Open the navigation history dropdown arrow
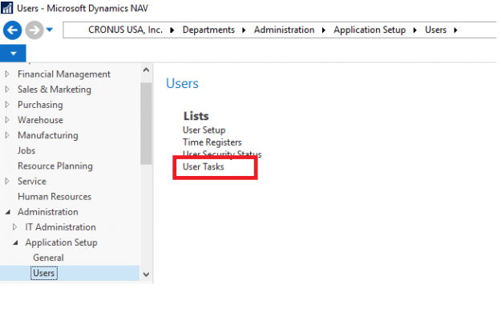The image size is (501, 316). tap(49, 30)
